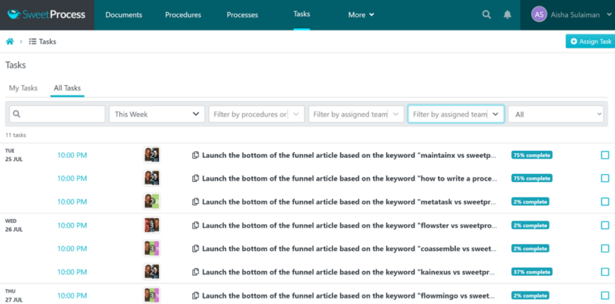
Task: Go to home via breadcrumb house icon
Action: coord(10,41)
